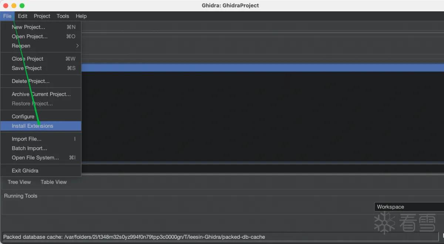The image size is (444, 244).
Task: Open the Workspace dropdown
Action: 409,207
